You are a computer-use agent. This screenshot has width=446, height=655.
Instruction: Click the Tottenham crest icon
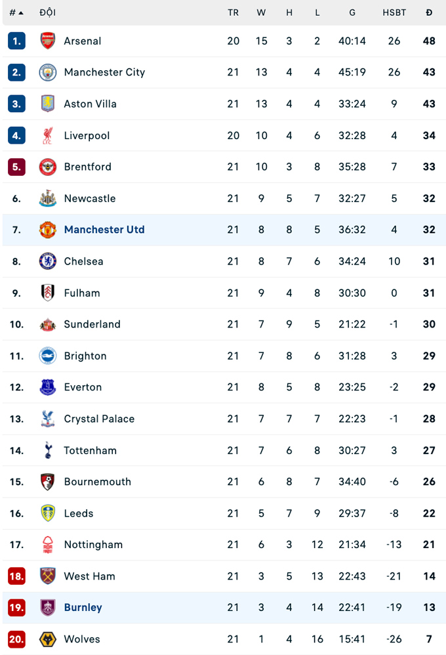48,450
